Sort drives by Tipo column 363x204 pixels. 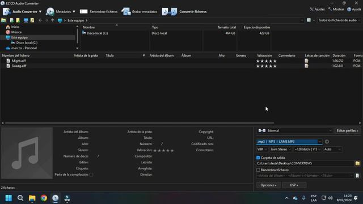tap(155, 27)
